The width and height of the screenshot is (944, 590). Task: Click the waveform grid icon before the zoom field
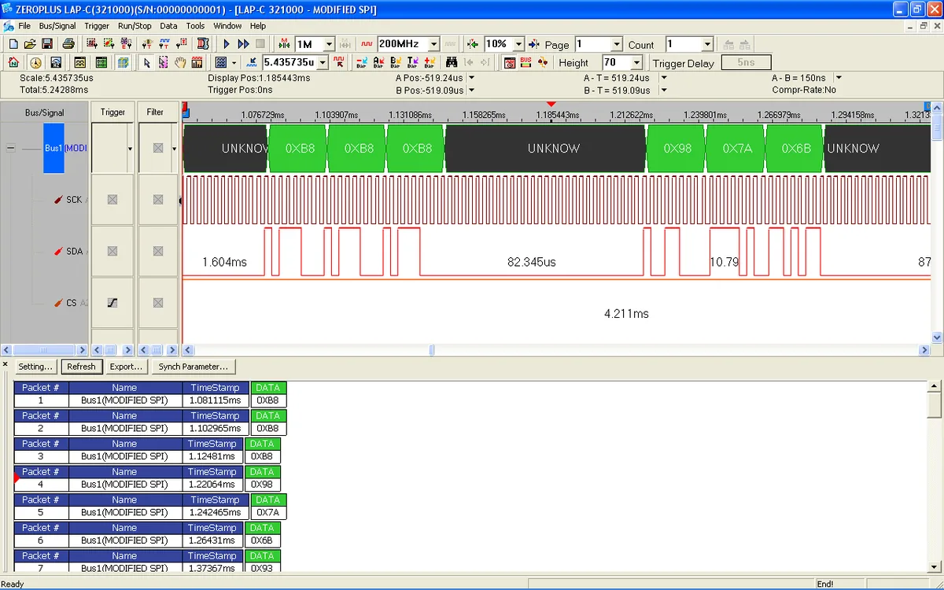click(221, 63)
